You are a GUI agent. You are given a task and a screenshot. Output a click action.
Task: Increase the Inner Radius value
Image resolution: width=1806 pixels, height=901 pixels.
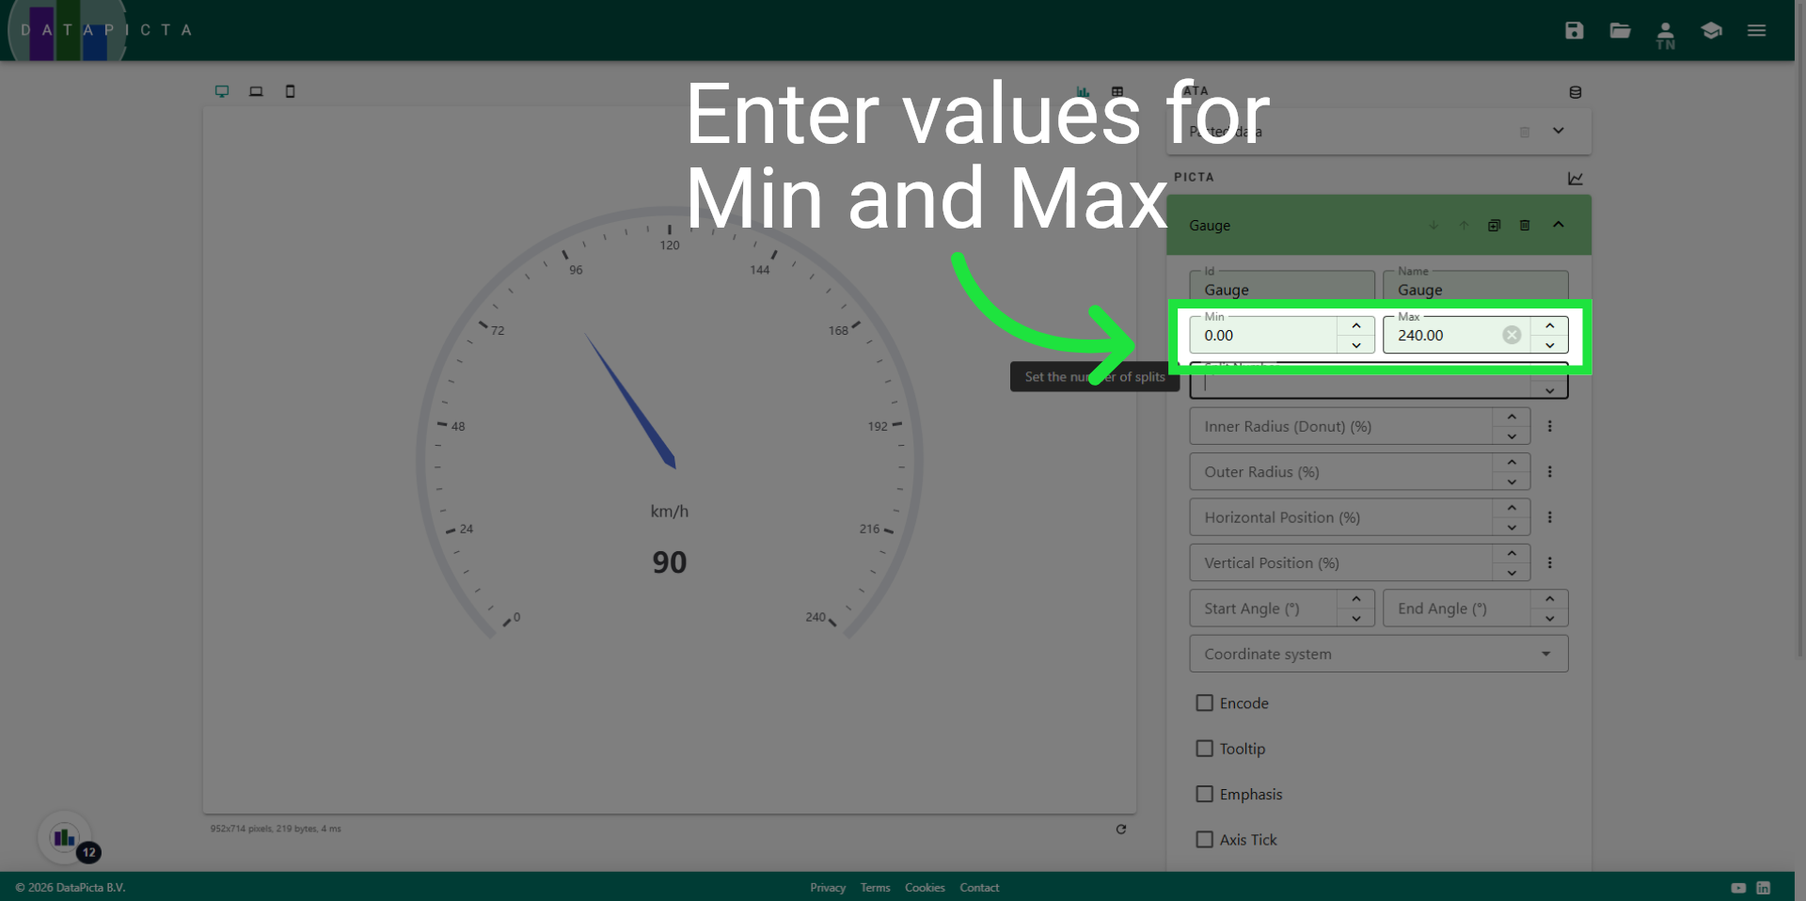tap(1512, 417)
